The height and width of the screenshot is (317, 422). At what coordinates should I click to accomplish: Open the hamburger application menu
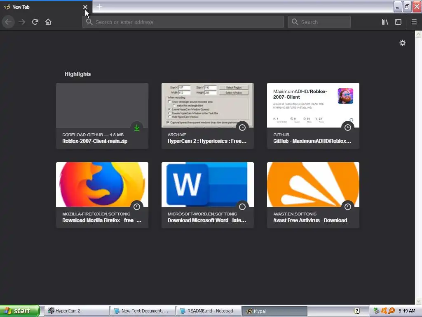click(x=414, y=22)
